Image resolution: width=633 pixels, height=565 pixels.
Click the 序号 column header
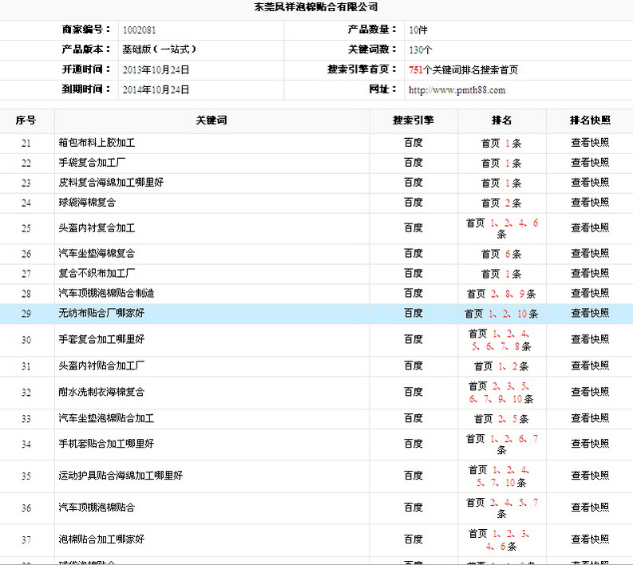click(26, 121)
